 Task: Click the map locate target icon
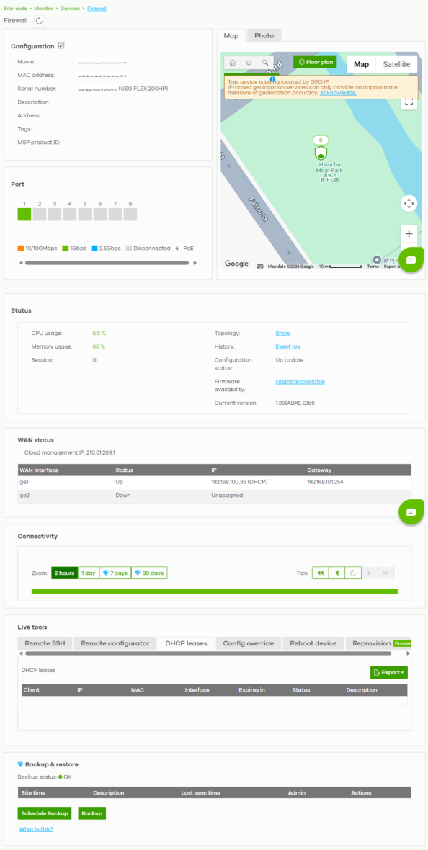[249, 63]
